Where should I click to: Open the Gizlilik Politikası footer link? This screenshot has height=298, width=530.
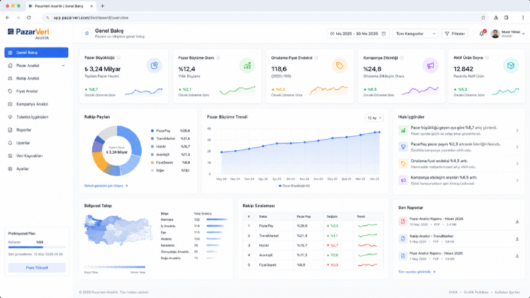(476, 292)
